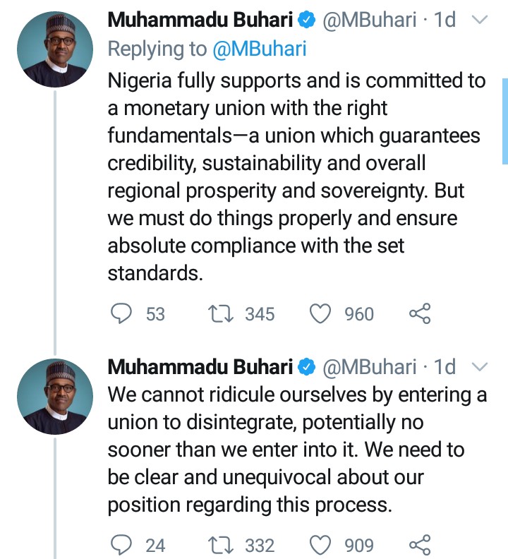This screenshot has height=559, width=508.
Task: View the first tweet's profile picture
Action: (55, 49)
